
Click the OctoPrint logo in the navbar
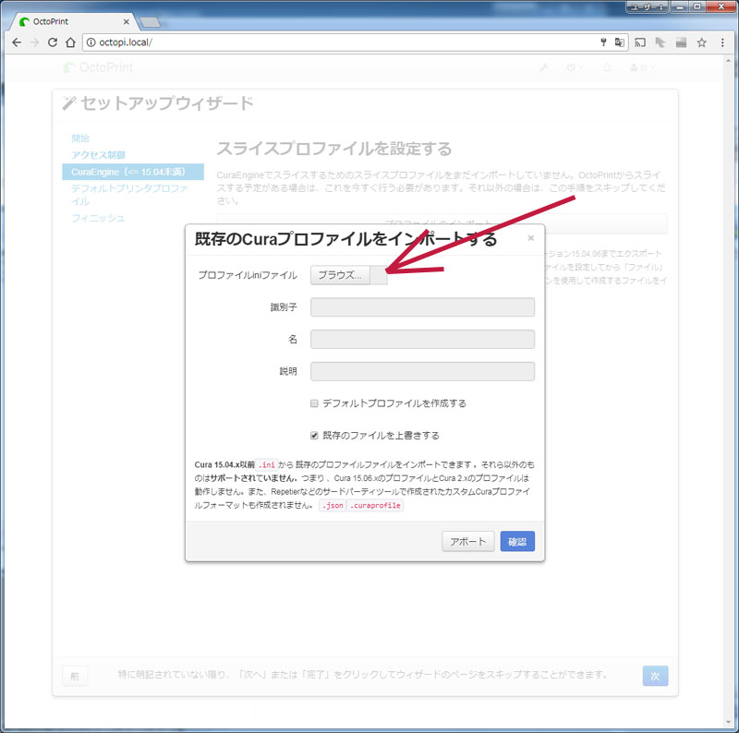[x=99, y=67]
